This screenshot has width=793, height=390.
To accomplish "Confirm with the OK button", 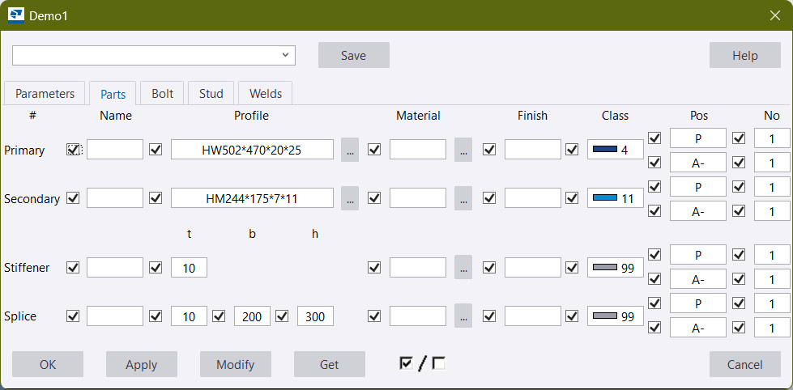I will click(48, 364).
